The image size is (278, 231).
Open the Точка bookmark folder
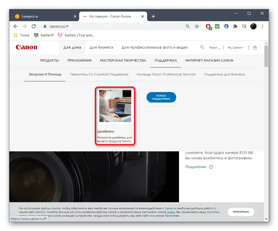pos(21,35)
